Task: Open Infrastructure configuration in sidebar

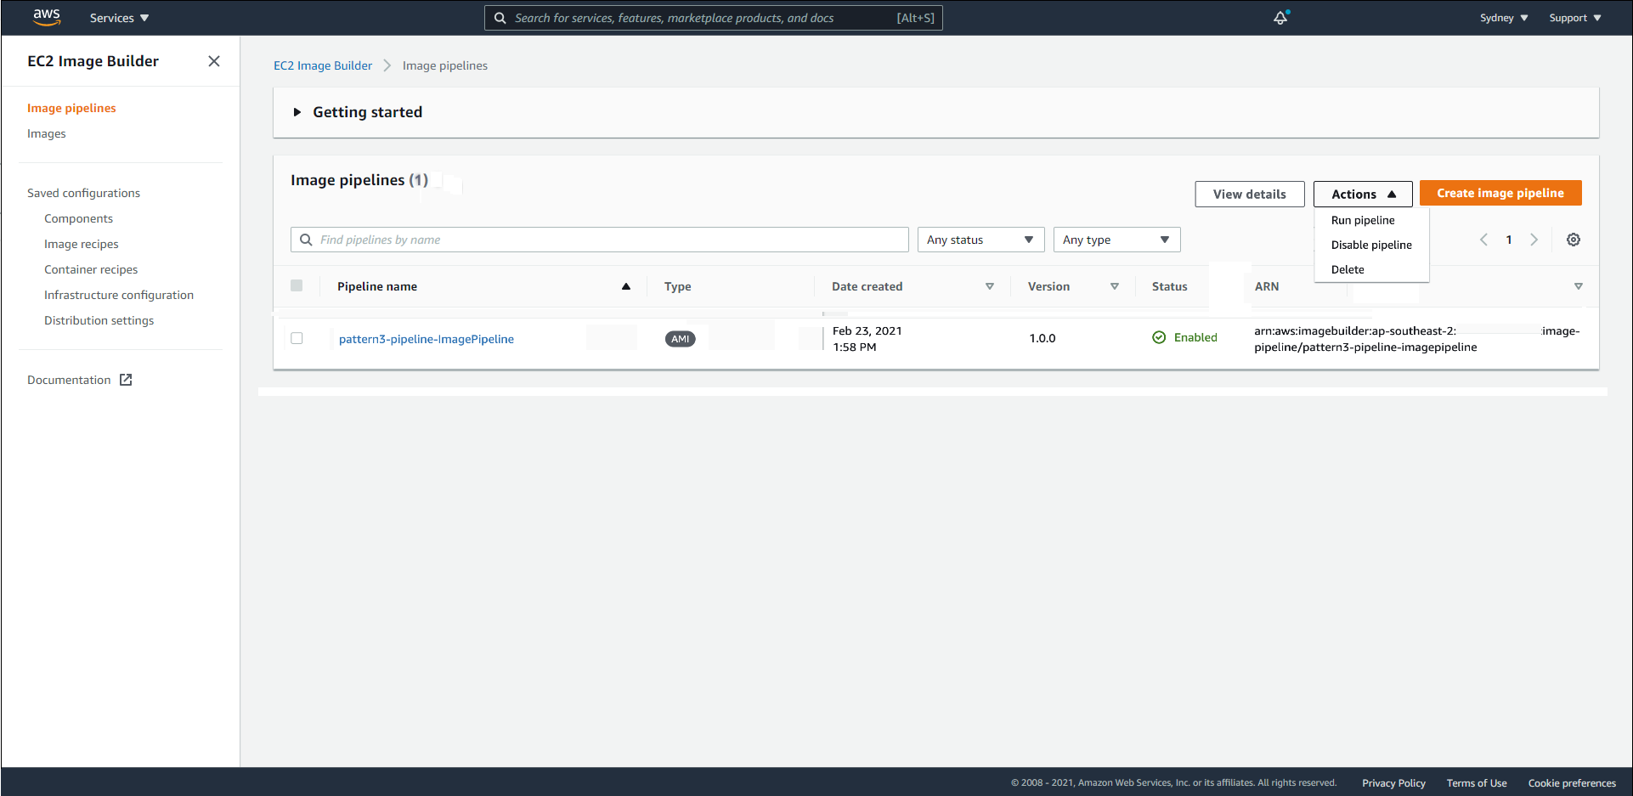Action: 119,295
